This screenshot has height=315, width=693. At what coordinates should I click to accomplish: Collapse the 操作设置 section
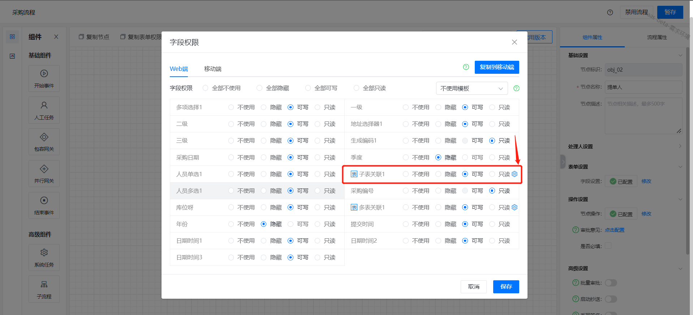[680, 199]
